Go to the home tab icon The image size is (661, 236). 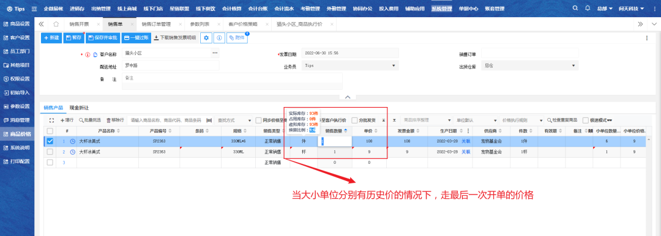pyautogui.click(x=56, y=24)
